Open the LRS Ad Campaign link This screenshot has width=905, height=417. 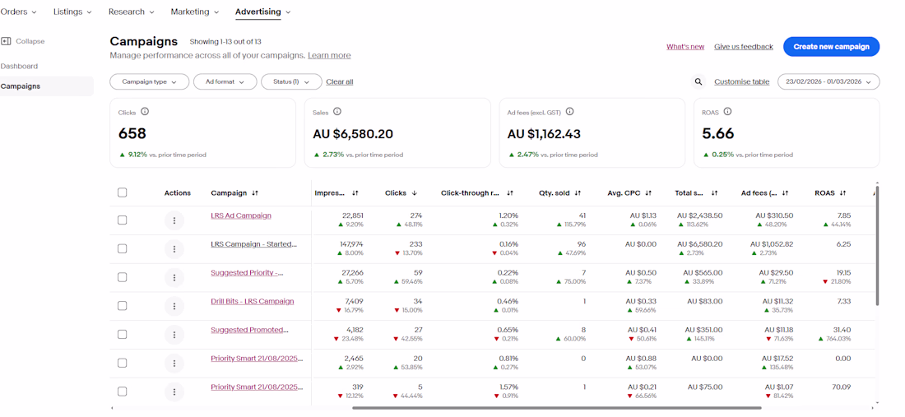[241, 215]
